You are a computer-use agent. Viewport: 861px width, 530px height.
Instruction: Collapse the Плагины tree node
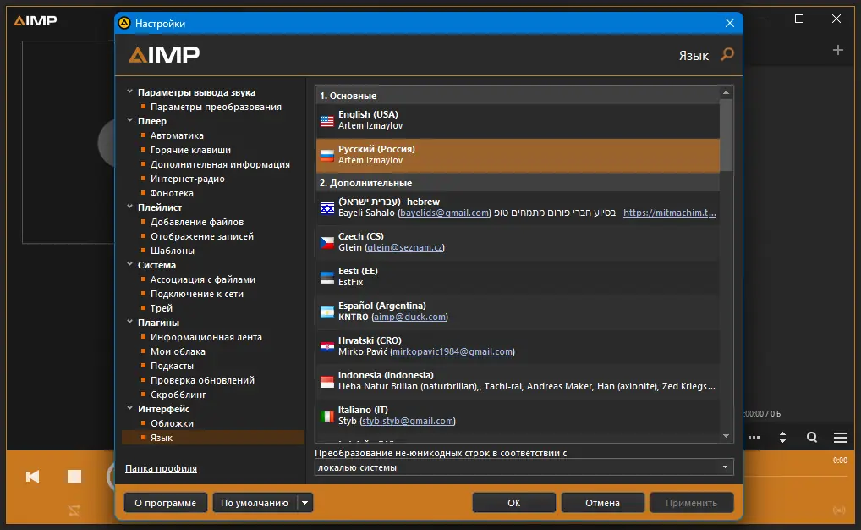pyautogui.click(x=130, y=322)
